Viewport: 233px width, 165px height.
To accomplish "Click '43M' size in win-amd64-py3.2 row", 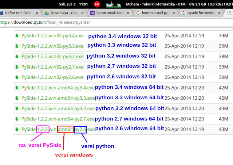I will 223,109.
